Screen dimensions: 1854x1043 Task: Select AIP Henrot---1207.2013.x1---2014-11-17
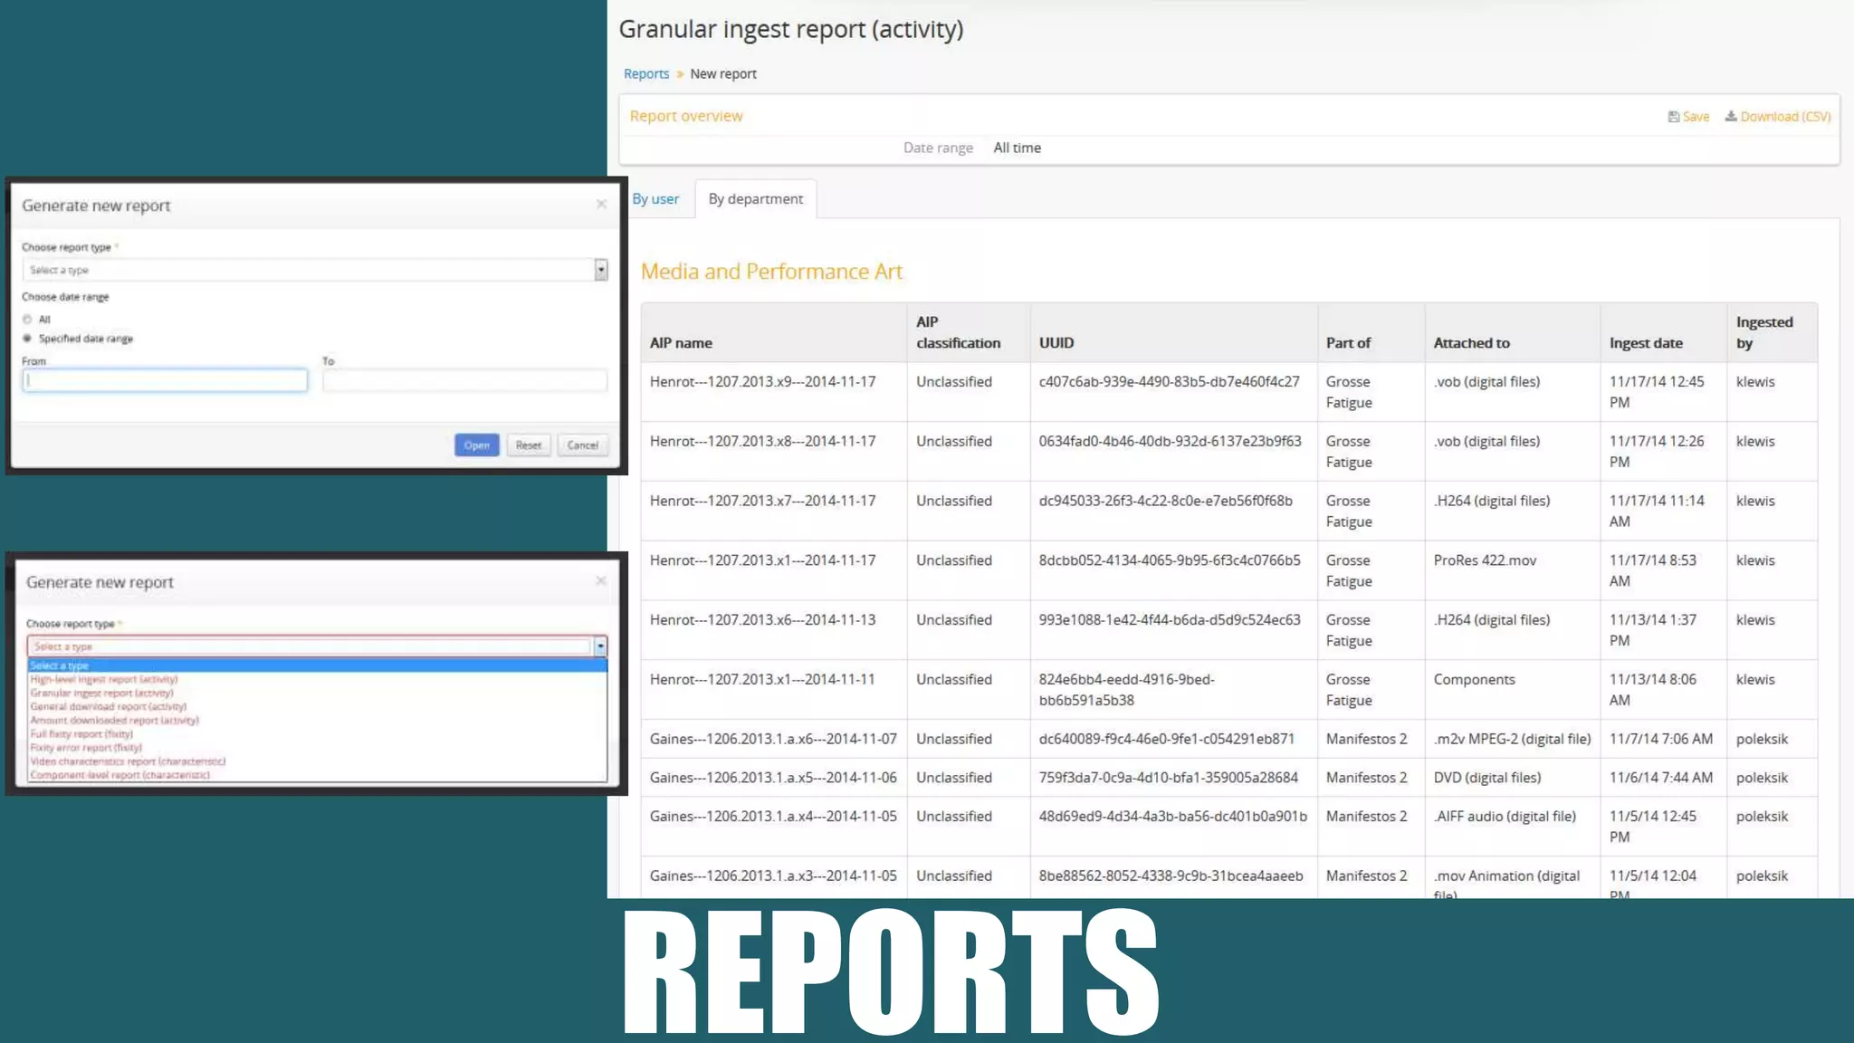tap(762, 561)
